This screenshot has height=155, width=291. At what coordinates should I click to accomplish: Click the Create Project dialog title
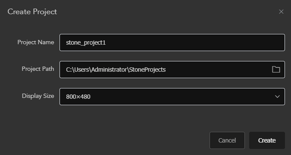pos(32,12)
